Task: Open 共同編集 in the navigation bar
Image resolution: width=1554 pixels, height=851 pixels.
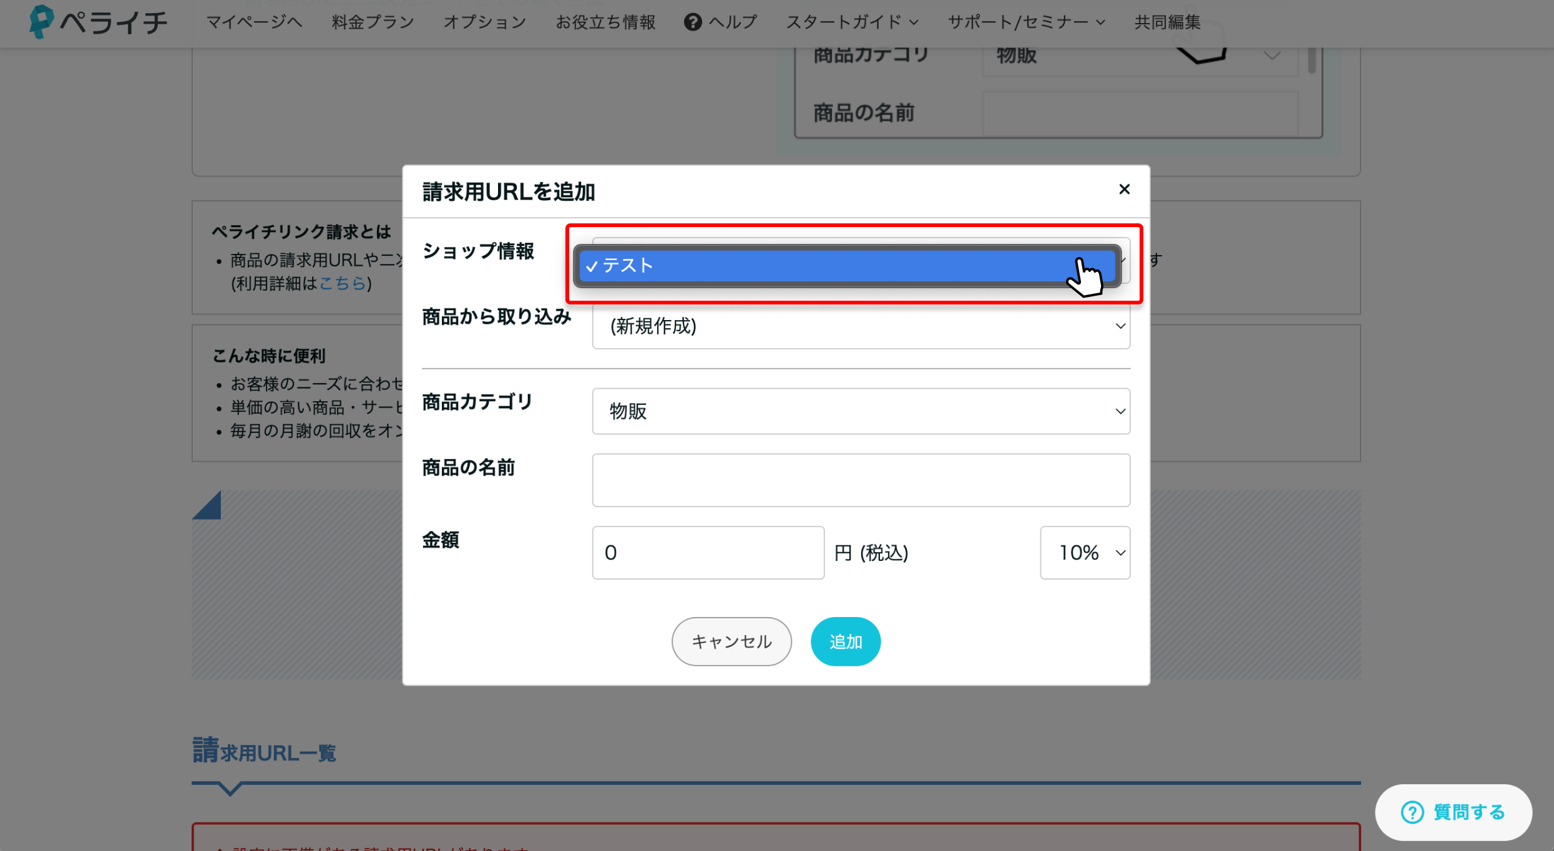Action: (x=1168, y=22)
